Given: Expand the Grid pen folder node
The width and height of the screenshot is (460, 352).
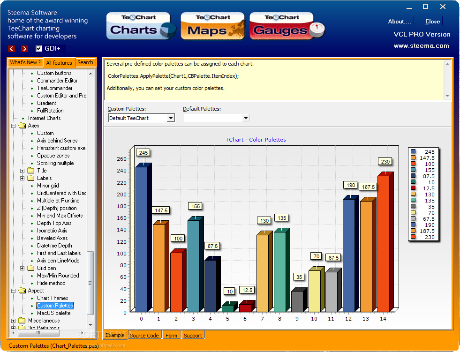Looking at the screenshot, I should [x=23, y=269].
